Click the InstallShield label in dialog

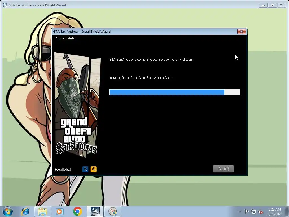[63, 170]
